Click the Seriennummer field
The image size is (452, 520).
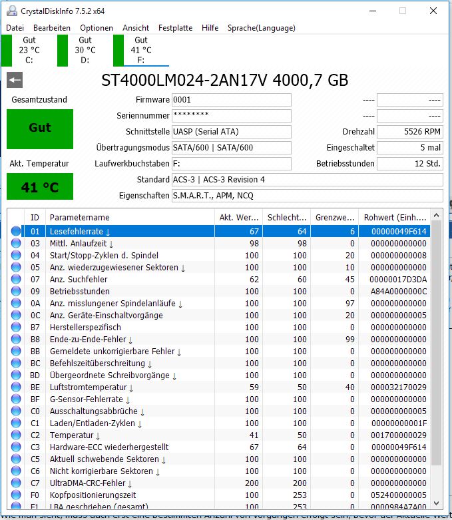232,116
